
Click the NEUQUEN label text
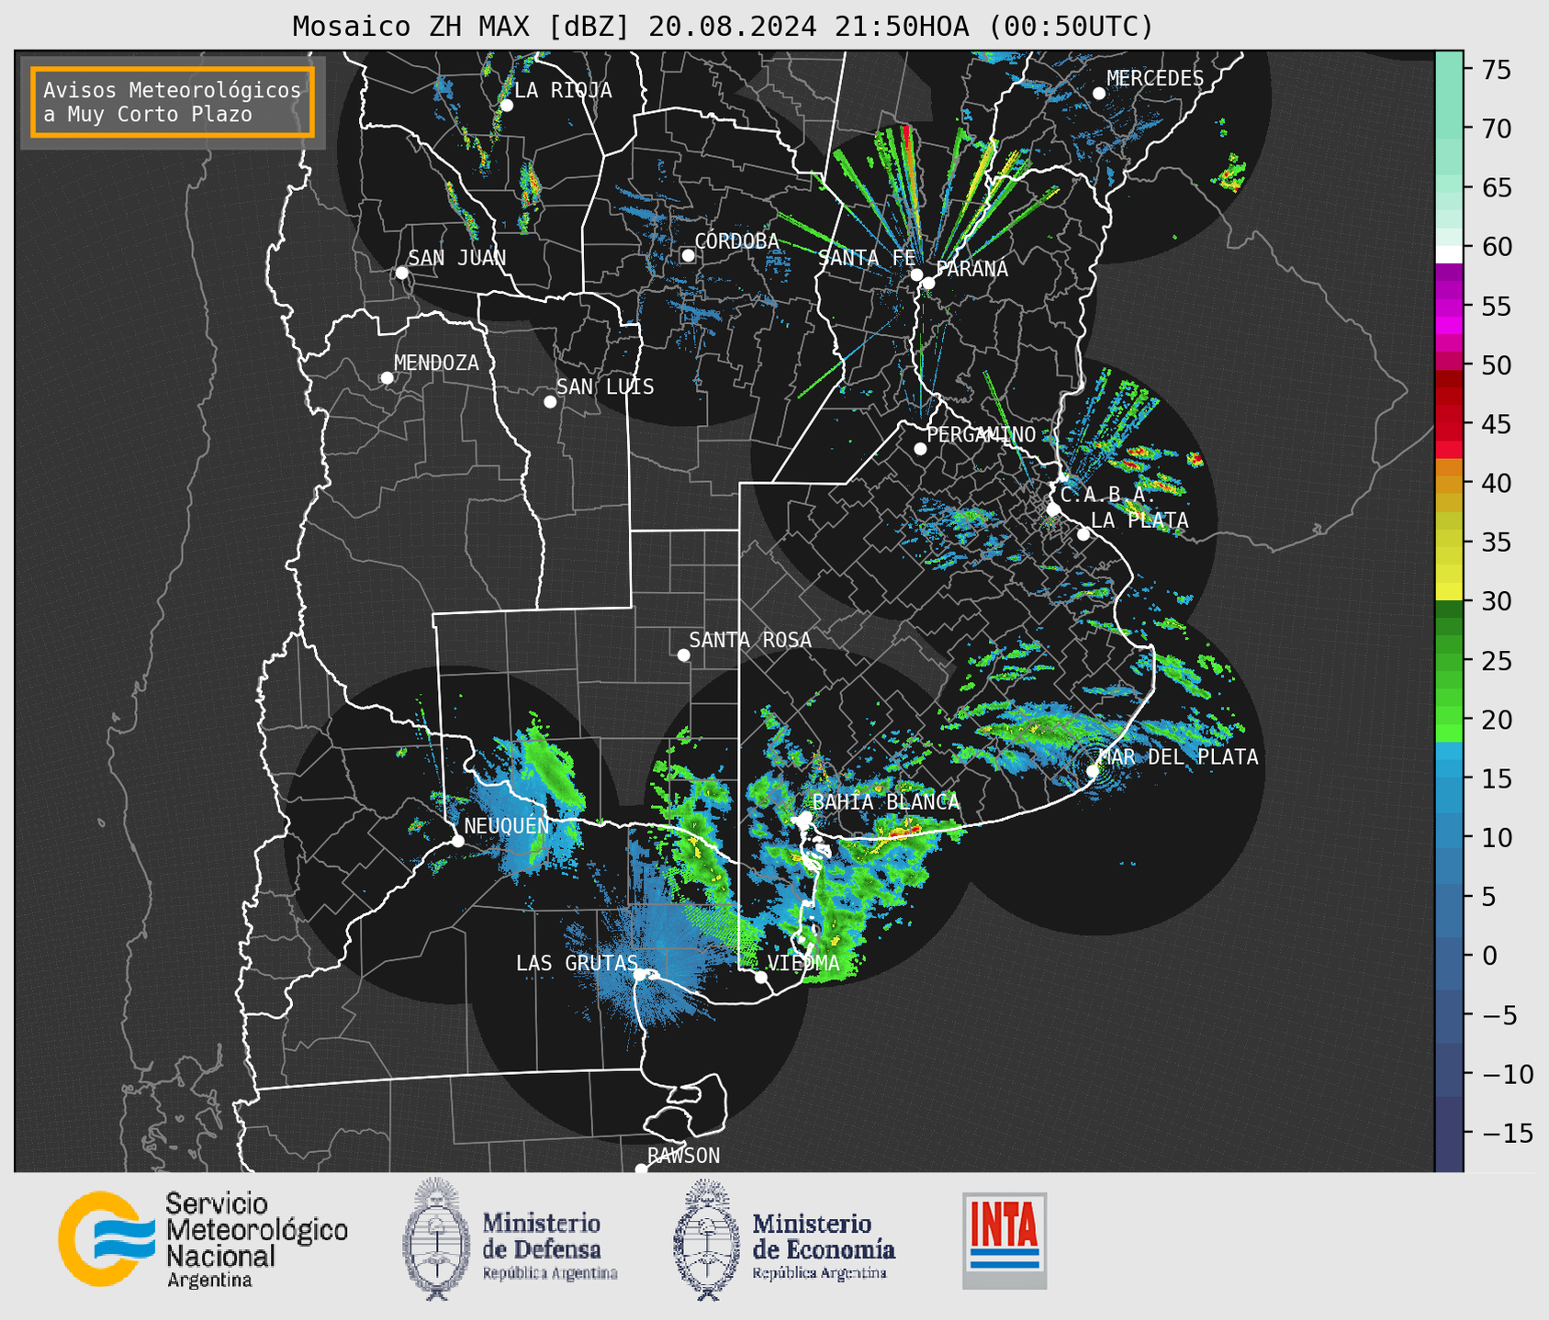[x=507, y=826]
